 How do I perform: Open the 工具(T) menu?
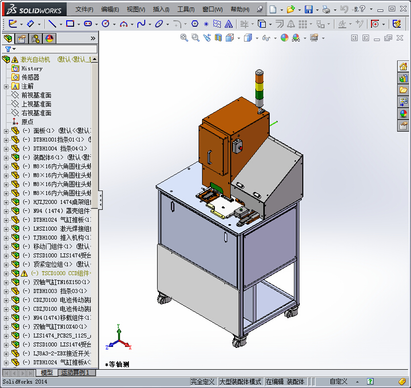186,10
